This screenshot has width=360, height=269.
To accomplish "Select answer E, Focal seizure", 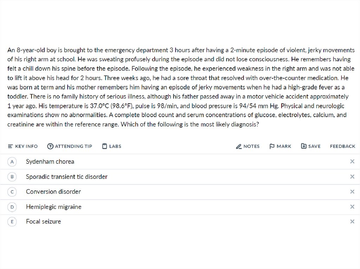I will (12, 222).
